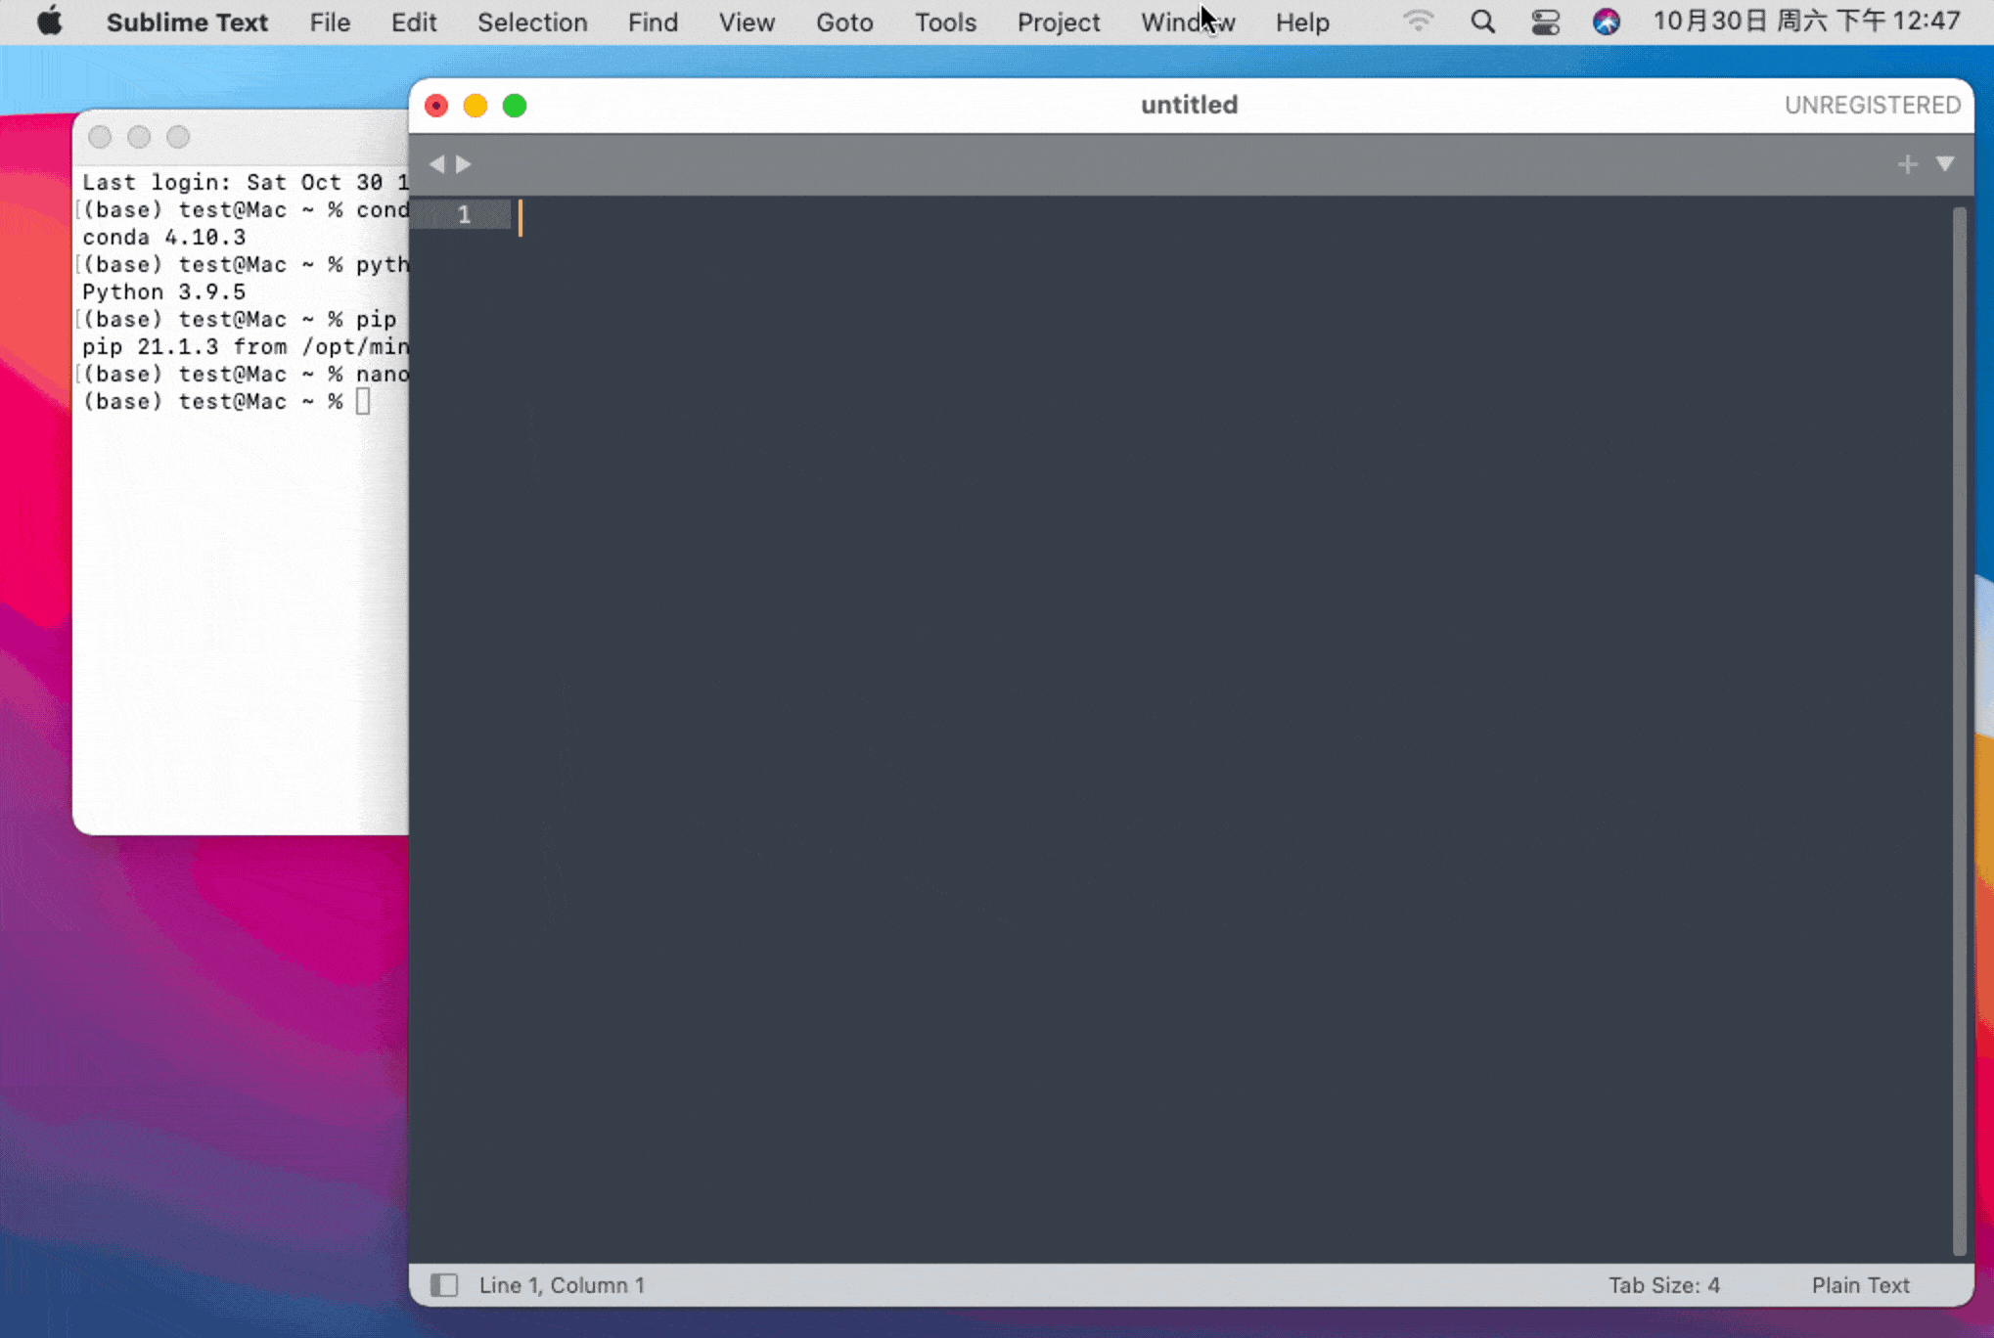
Task: Open the Goto menu
Action: [843, 22]
